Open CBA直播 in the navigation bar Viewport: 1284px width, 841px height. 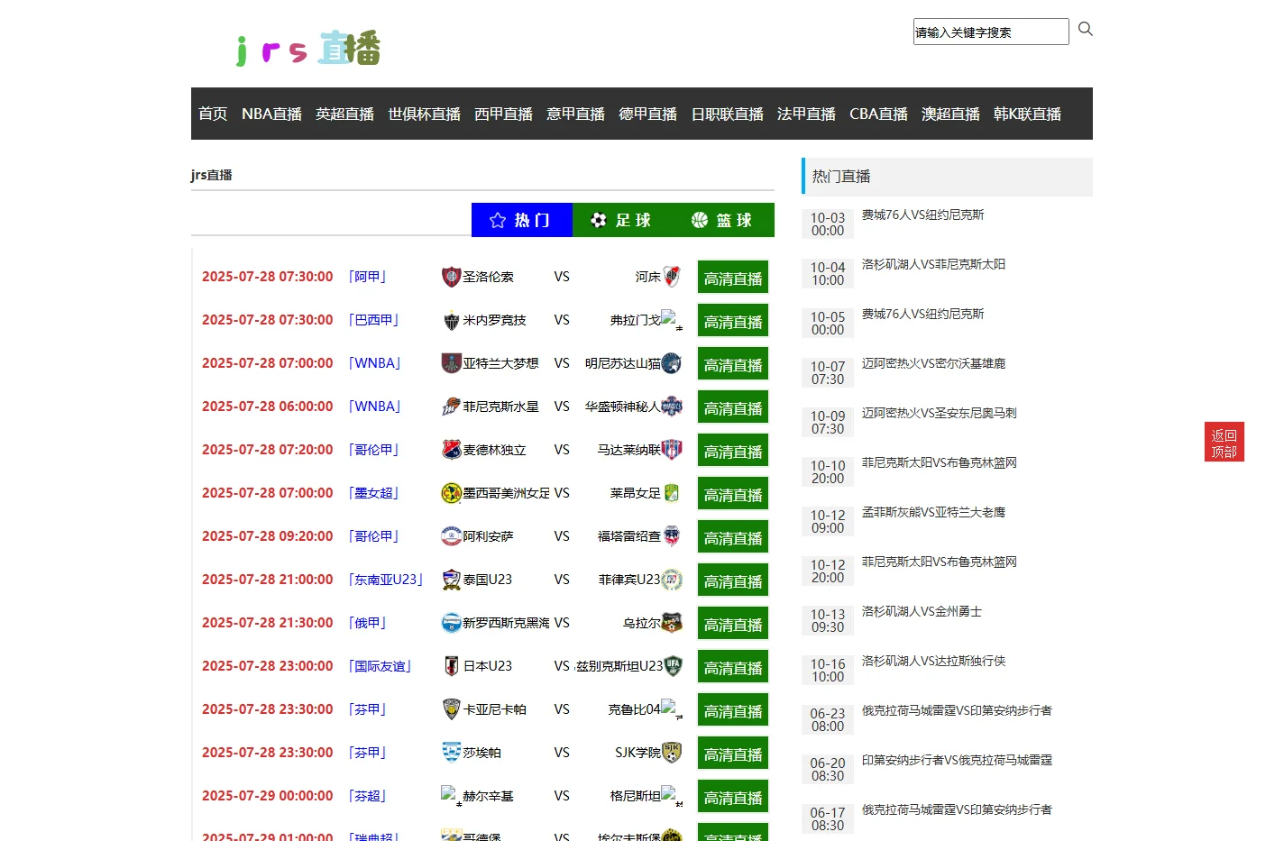(x=878, y=114)
